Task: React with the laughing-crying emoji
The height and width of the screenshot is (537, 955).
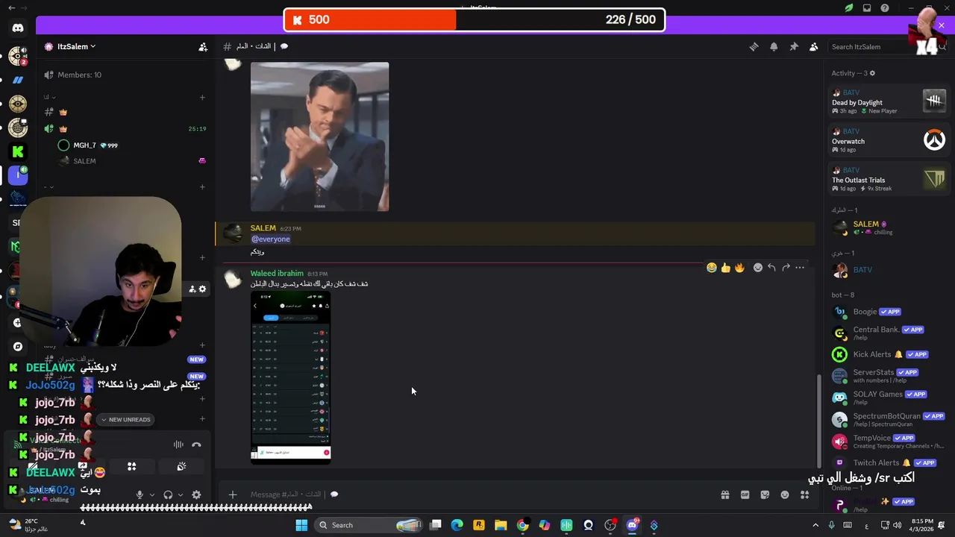Action: click(x=712, y=268)
